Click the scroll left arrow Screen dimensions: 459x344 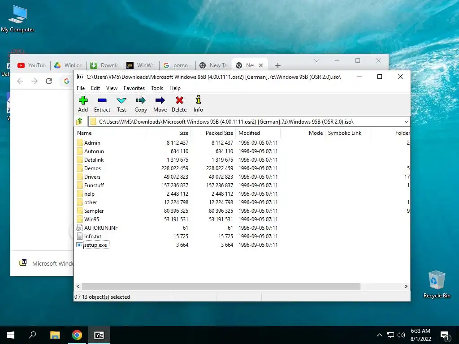tap(78, 286)
